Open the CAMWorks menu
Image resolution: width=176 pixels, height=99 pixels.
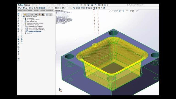(53, 5)
